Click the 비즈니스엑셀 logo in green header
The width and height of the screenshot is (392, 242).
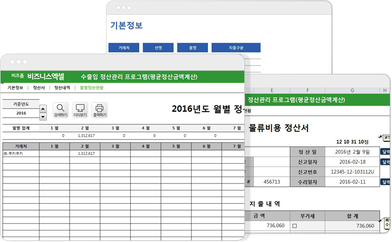[46, 76]
